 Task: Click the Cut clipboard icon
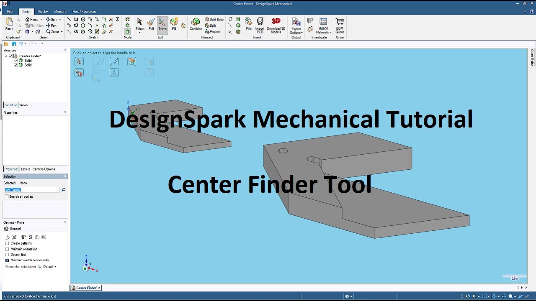(x=18, y=20)
